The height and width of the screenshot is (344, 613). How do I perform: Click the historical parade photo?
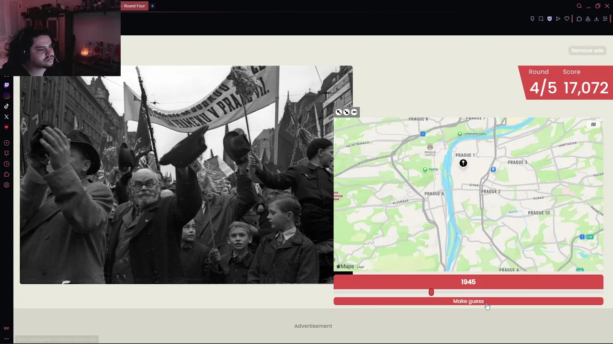[x=177, y=175]
